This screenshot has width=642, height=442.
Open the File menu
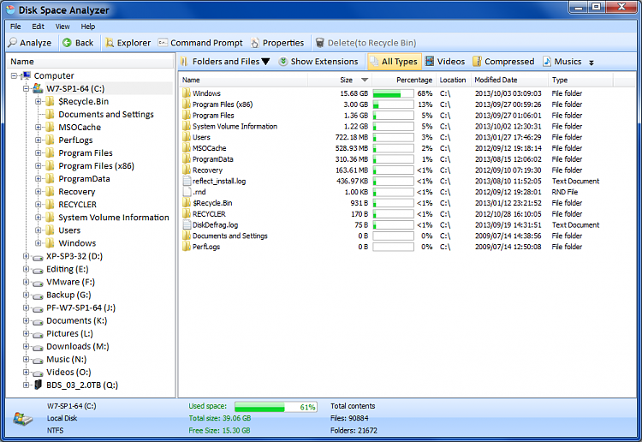(x=15, y=27)
